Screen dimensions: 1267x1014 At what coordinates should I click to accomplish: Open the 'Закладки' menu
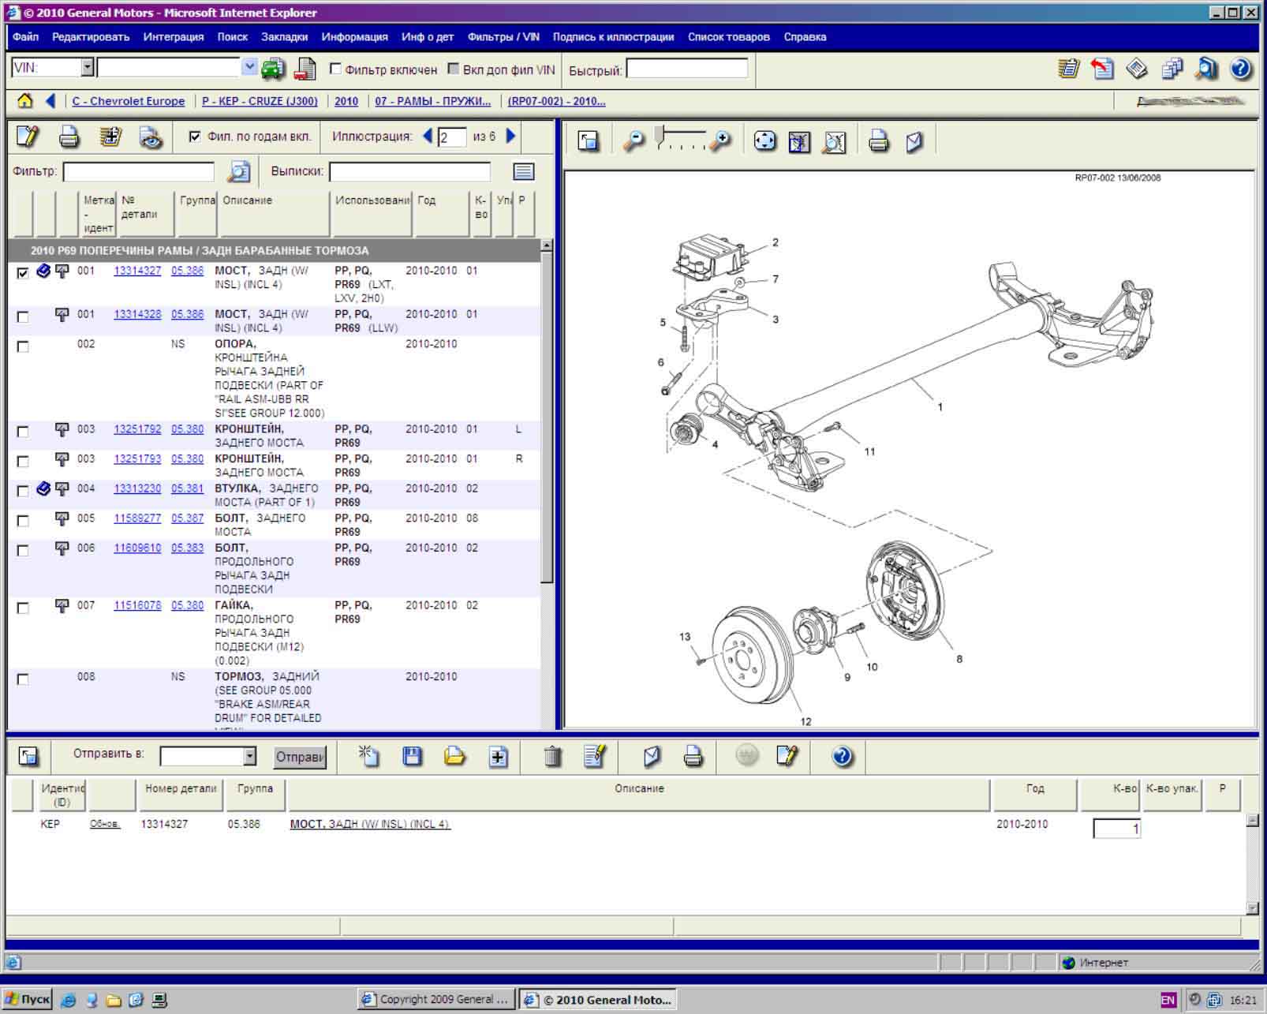point(284,37)
